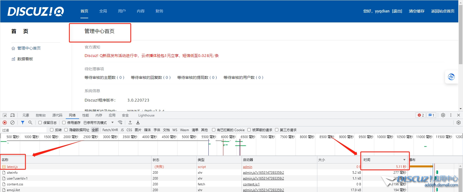Stop recording network log
The height and width of the screenshot is (192, 463).
point(5,123)
